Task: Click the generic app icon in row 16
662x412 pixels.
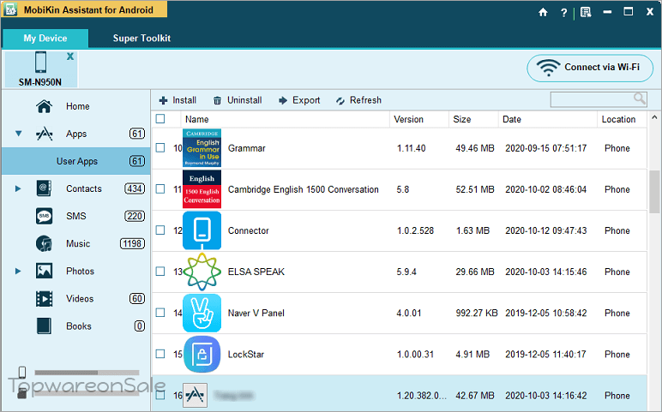Action: click(x=195, y=395)
